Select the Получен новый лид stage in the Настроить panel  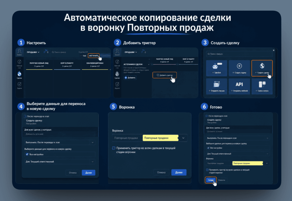(39, 65)
